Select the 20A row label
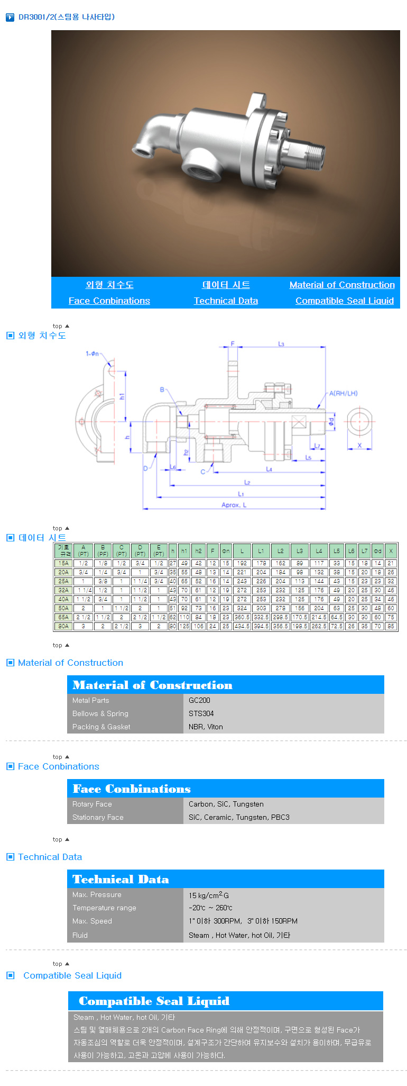The width and height of the screenshot is (407, 1086). pos(64,572)
